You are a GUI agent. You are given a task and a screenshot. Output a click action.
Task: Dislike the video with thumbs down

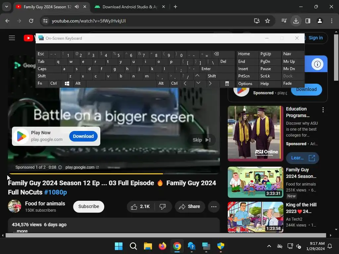tap(163, 207)
